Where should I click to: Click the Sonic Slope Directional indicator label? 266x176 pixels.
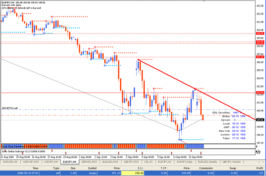click(25, 147)
